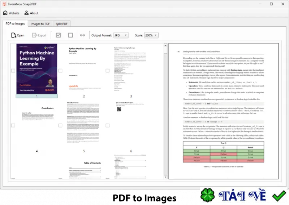Select the page 4 Contributors thumbnail

point(37,124)
